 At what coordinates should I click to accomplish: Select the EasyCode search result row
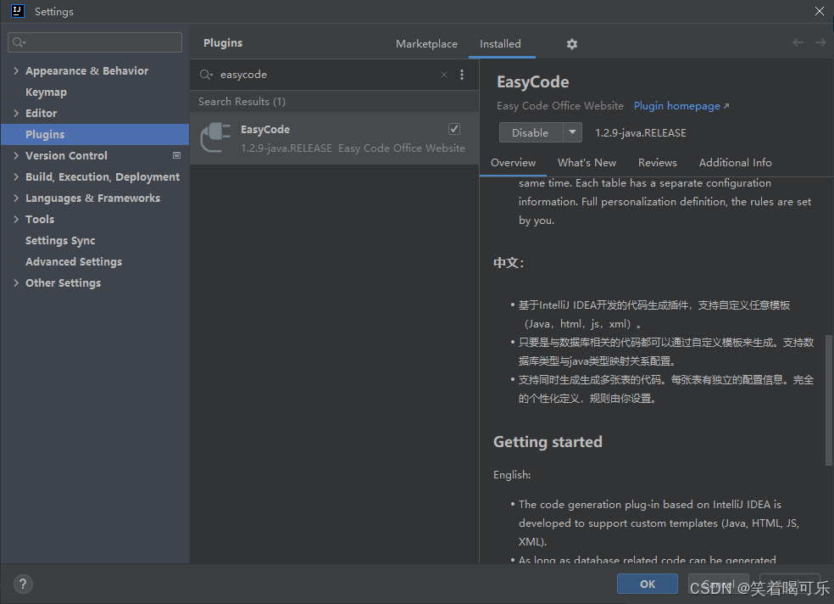click(x=335, y=137)
